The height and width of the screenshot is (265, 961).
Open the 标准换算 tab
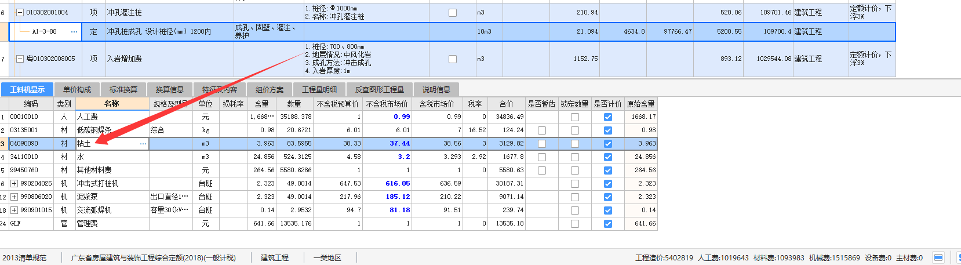123,90
